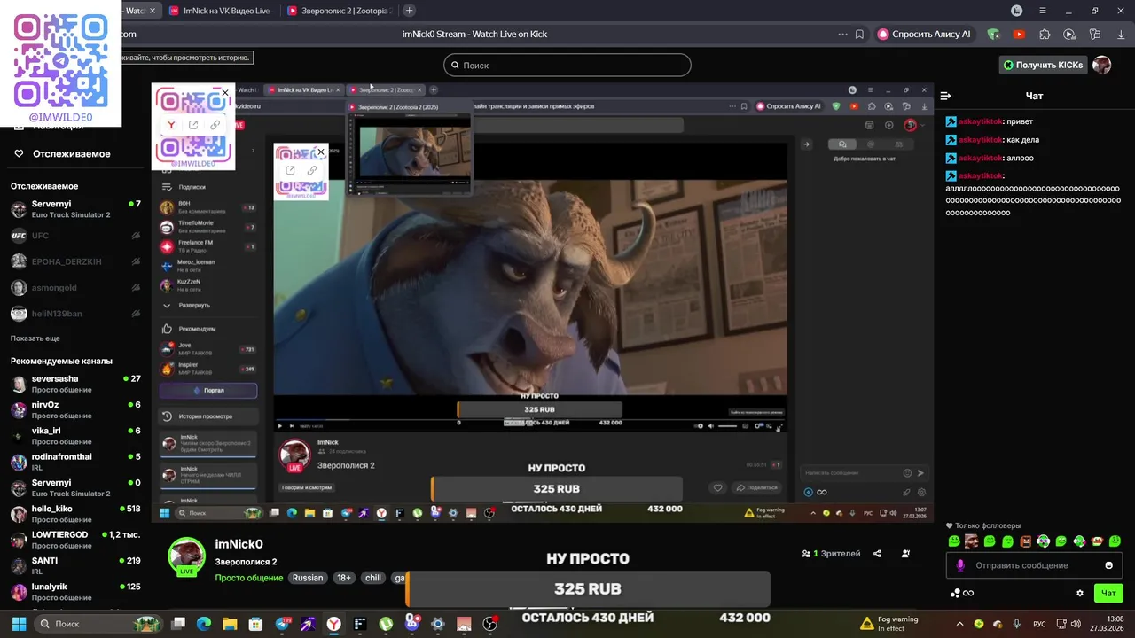
Task: Open Kick user avatar menu
Action: coord(1101,65)
